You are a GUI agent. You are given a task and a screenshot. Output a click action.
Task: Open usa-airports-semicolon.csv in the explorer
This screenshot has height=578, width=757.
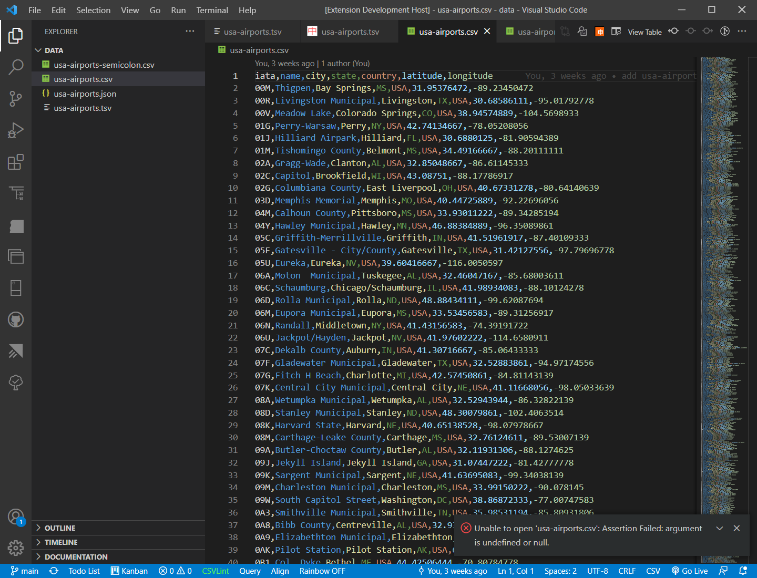click(118, 65)
